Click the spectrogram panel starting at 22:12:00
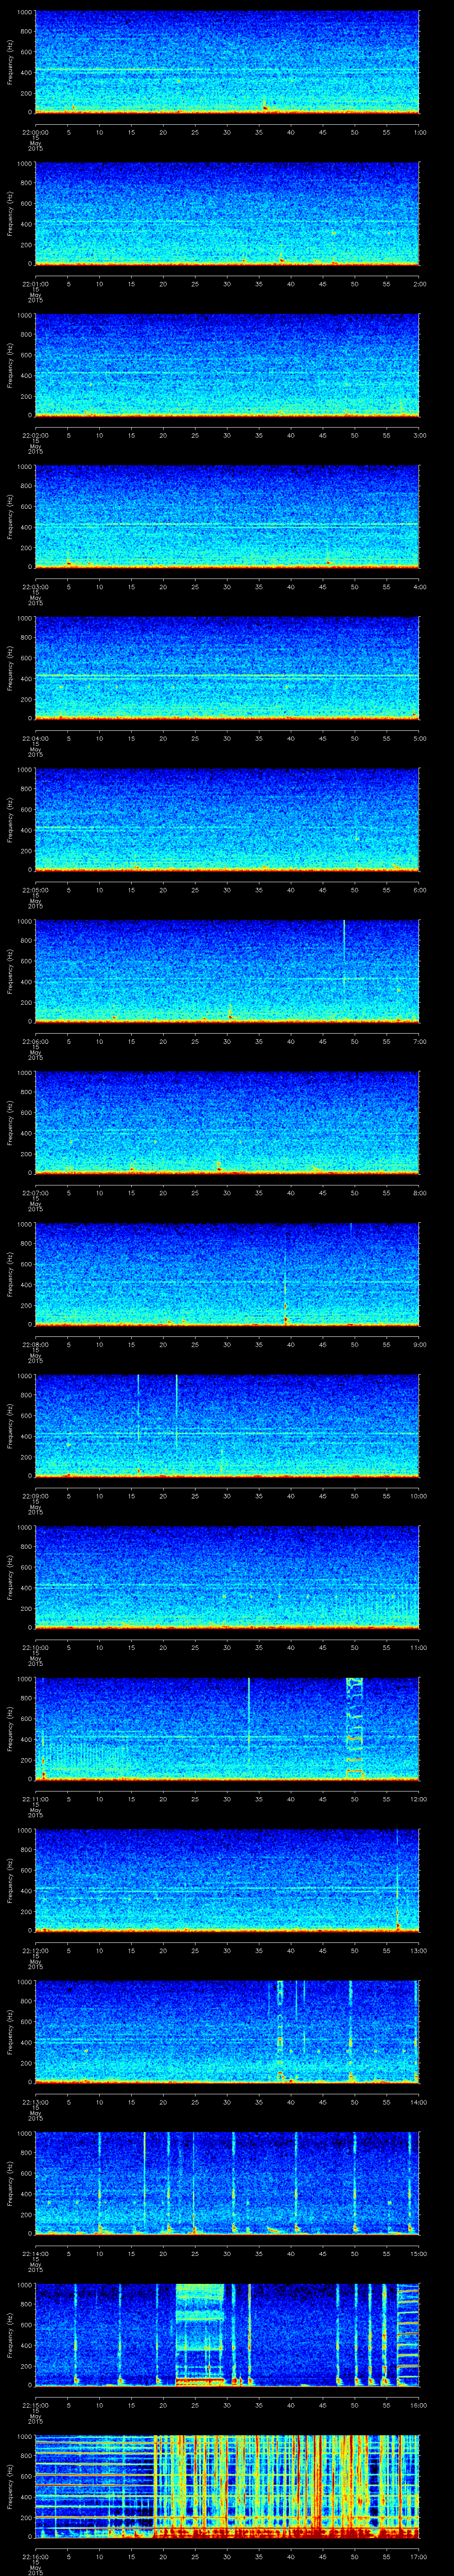This screenshot has width=454, height=2576. (x=227, y=1880)
